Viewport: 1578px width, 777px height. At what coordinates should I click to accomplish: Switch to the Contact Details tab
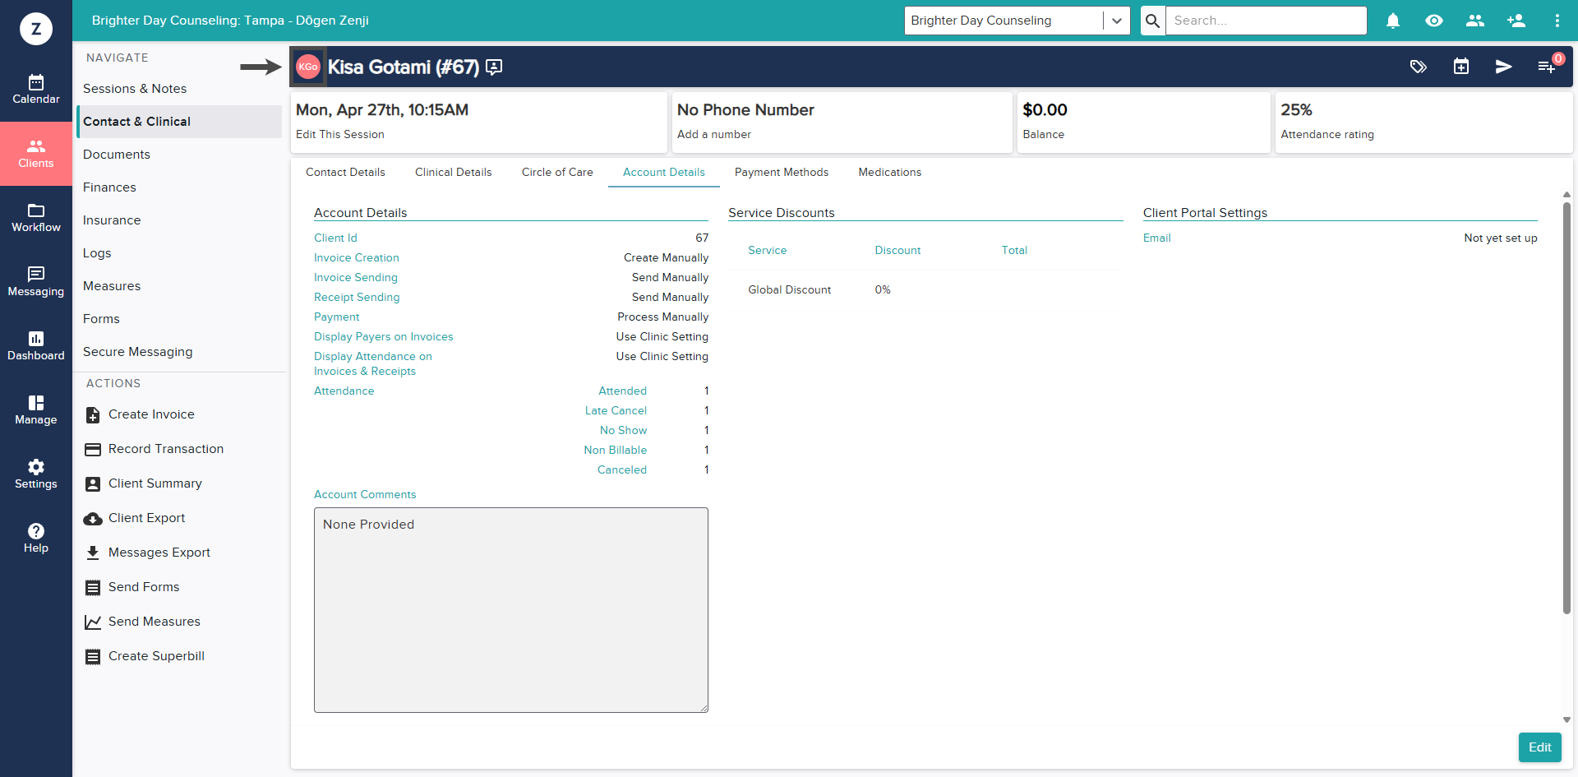[x=345, y=172]
